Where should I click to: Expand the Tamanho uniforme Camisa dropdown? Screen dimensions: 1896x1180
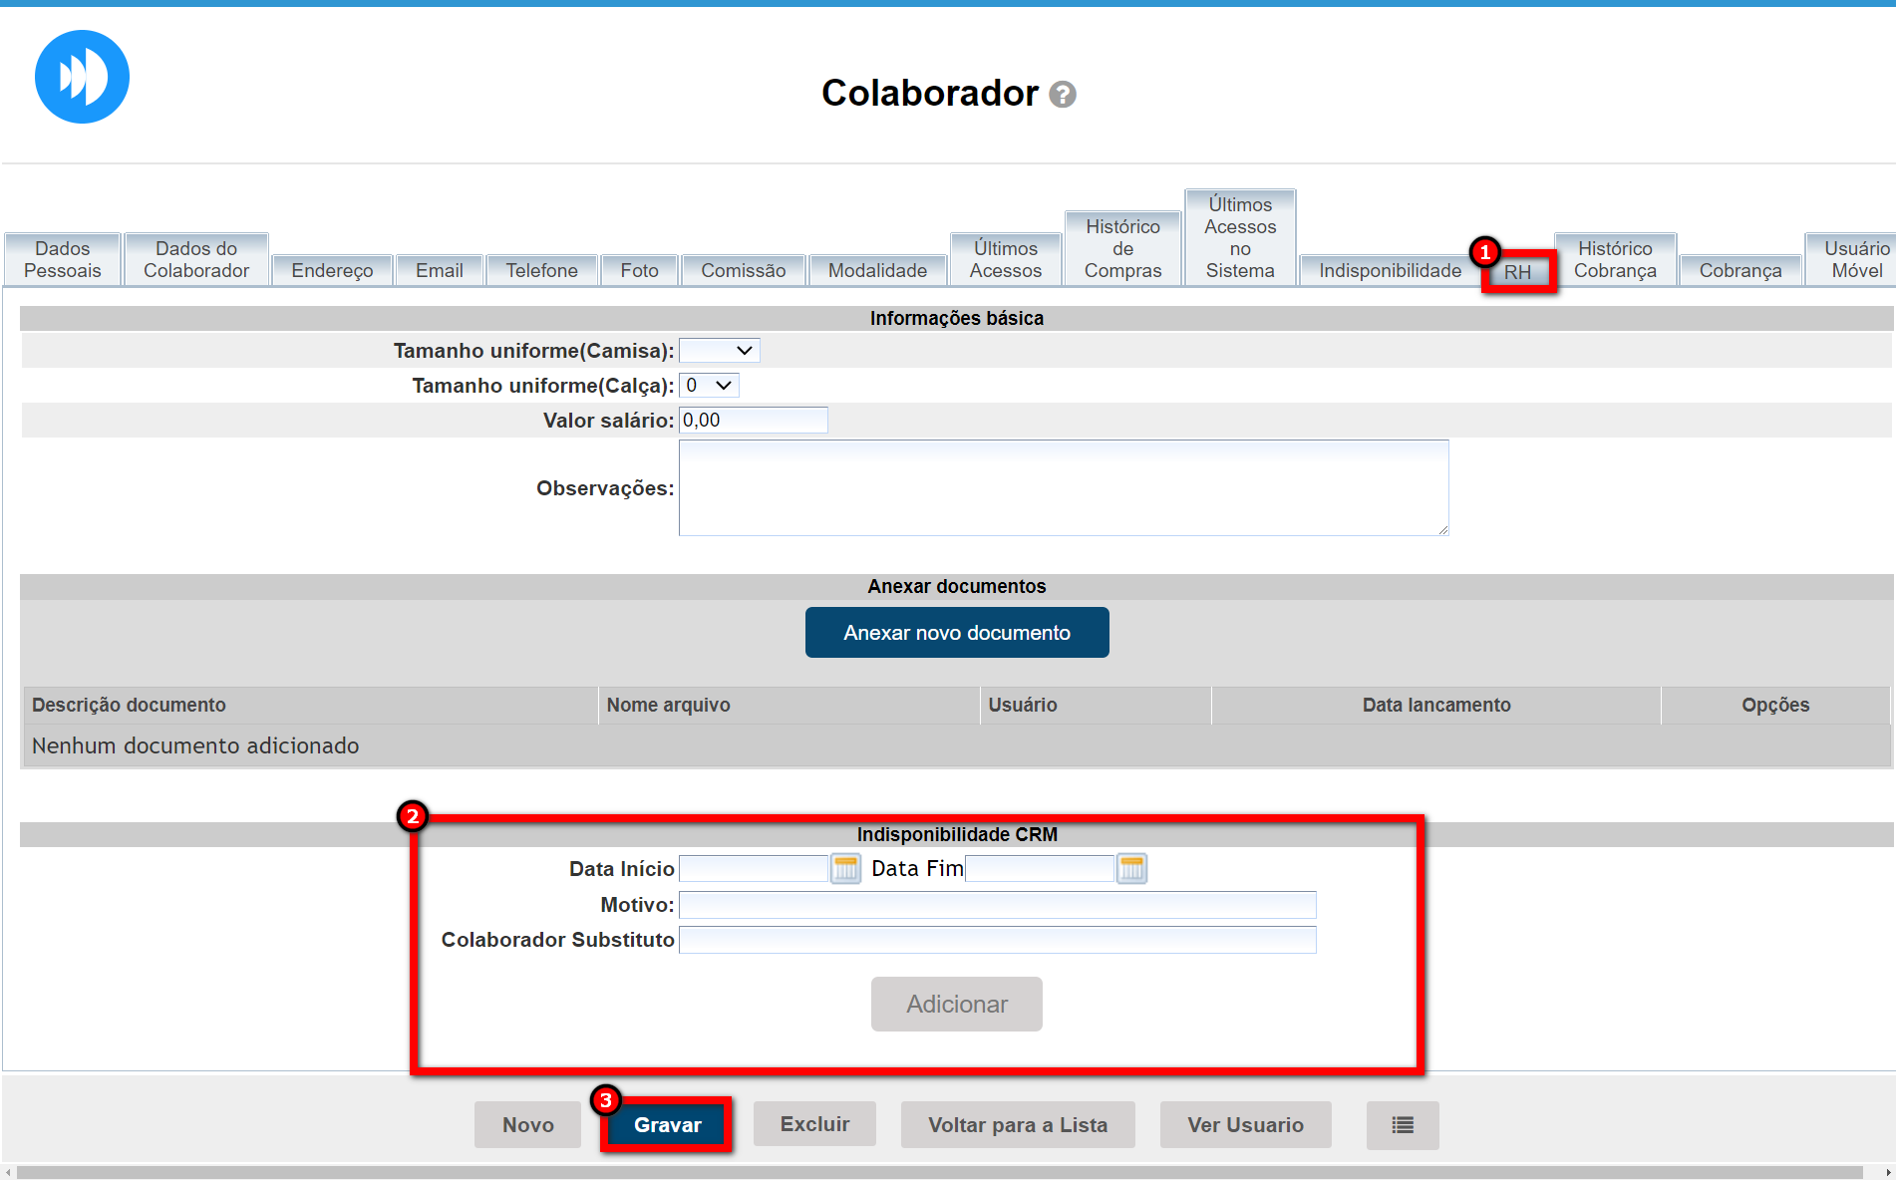click(719, 351)
